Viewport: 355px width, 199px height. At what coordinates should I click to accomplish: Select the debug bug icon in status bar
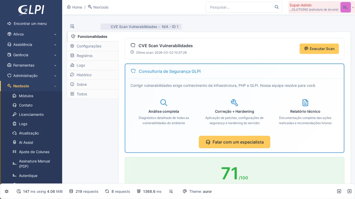point(7,191)
